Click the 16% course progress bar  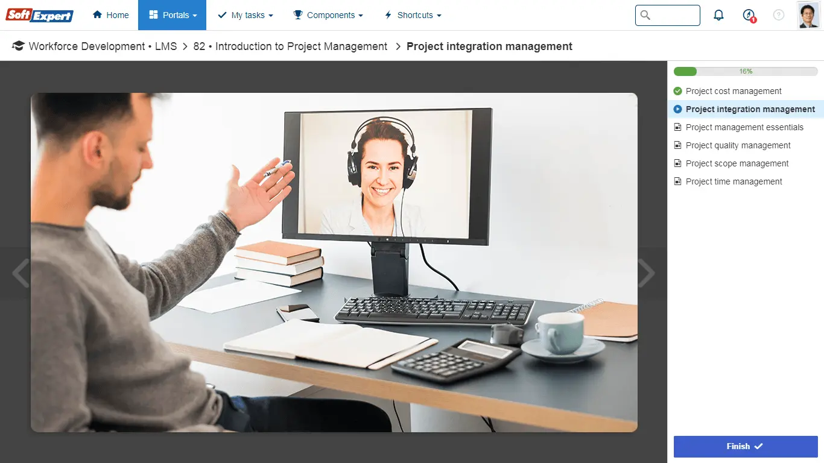[746, 71]
